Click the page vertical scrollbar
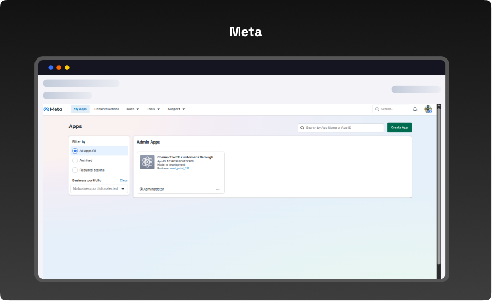The image size is (492, 301). 439,186
